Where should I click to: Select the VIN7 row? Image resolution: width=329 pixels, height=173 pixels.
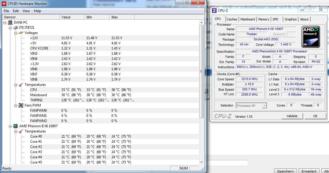pos(114,74)
